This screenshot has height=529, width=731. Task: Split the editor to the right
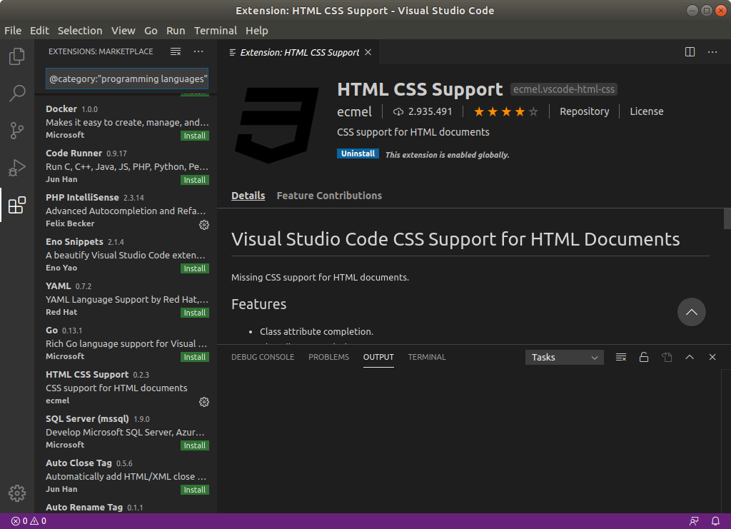[x=690, y=52]
